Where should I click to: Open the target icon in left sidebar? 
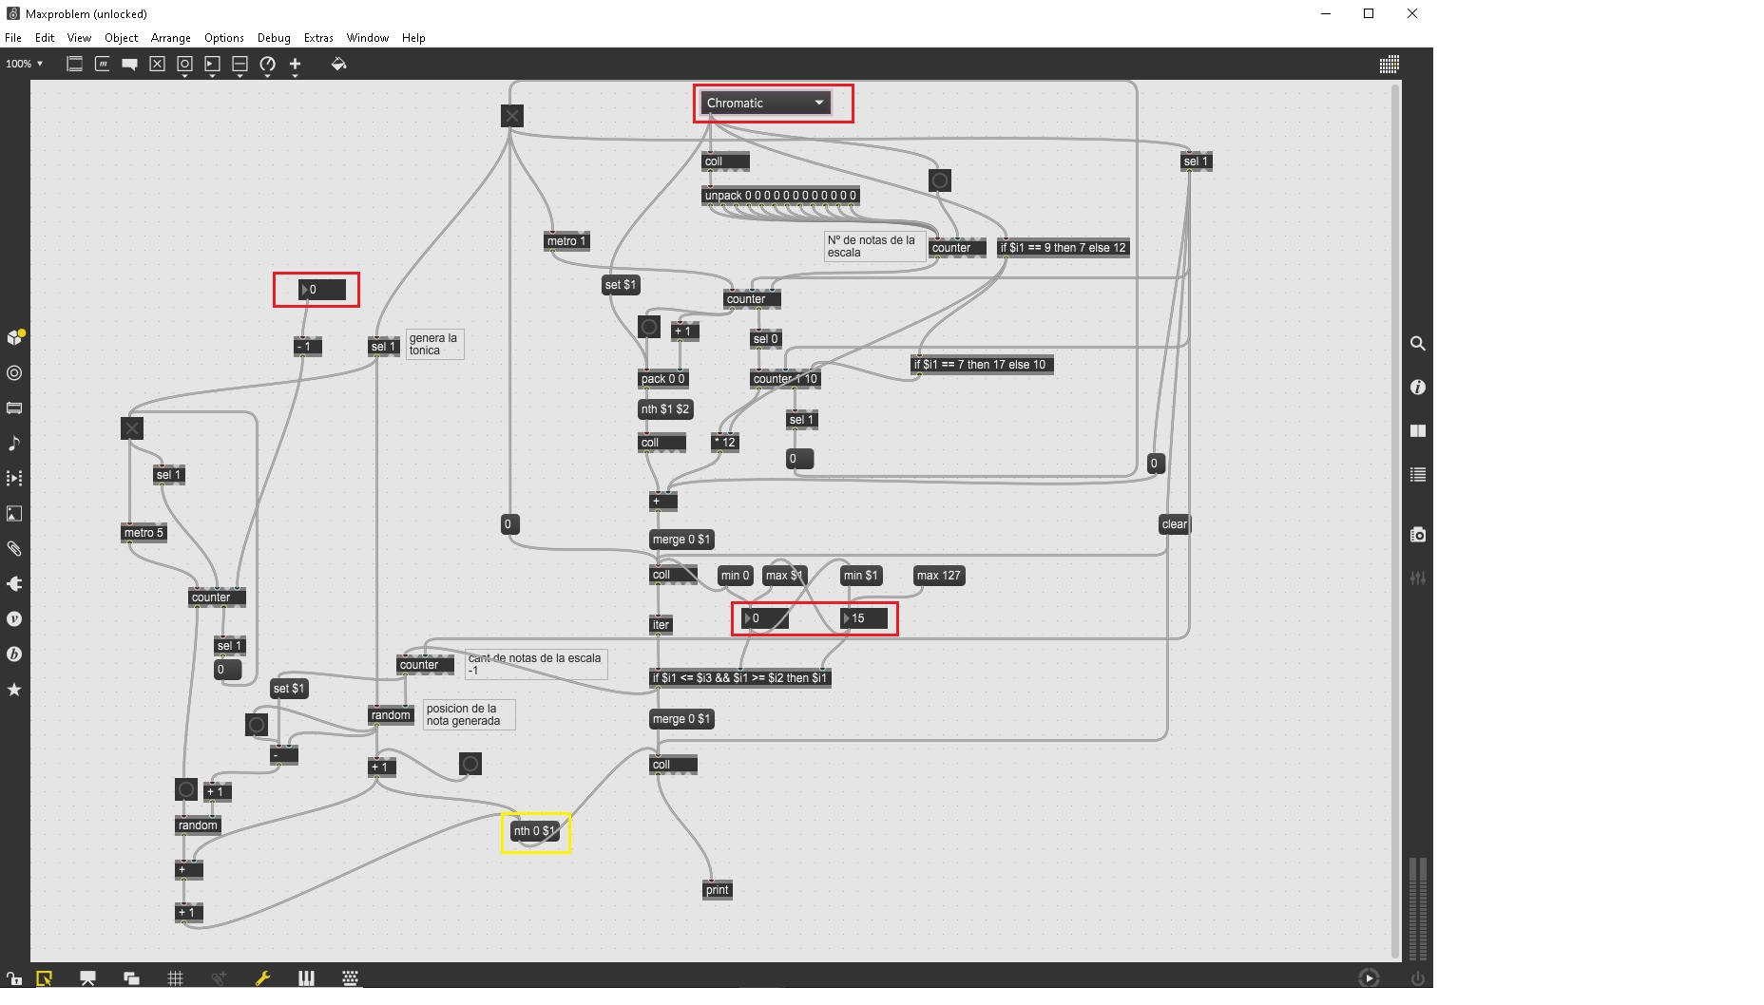point(14,372)
